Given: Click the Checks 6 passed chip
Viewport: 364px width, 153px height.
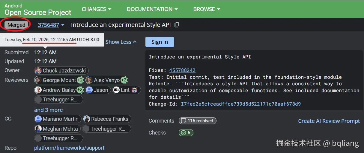Looking at the screenshot, I should pos(186,133).
